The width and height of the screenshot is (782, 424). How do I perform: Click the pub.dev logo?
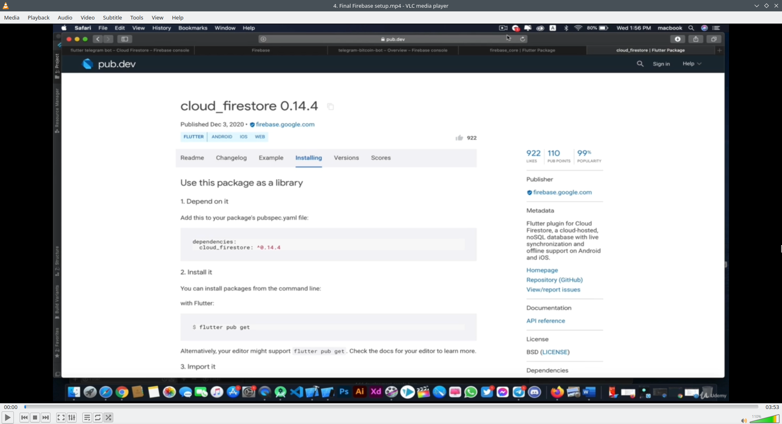[109, 64]
